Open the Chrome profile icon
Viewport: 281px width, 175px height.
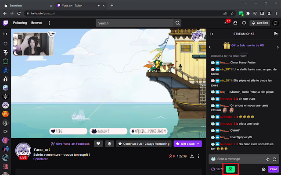269,14
